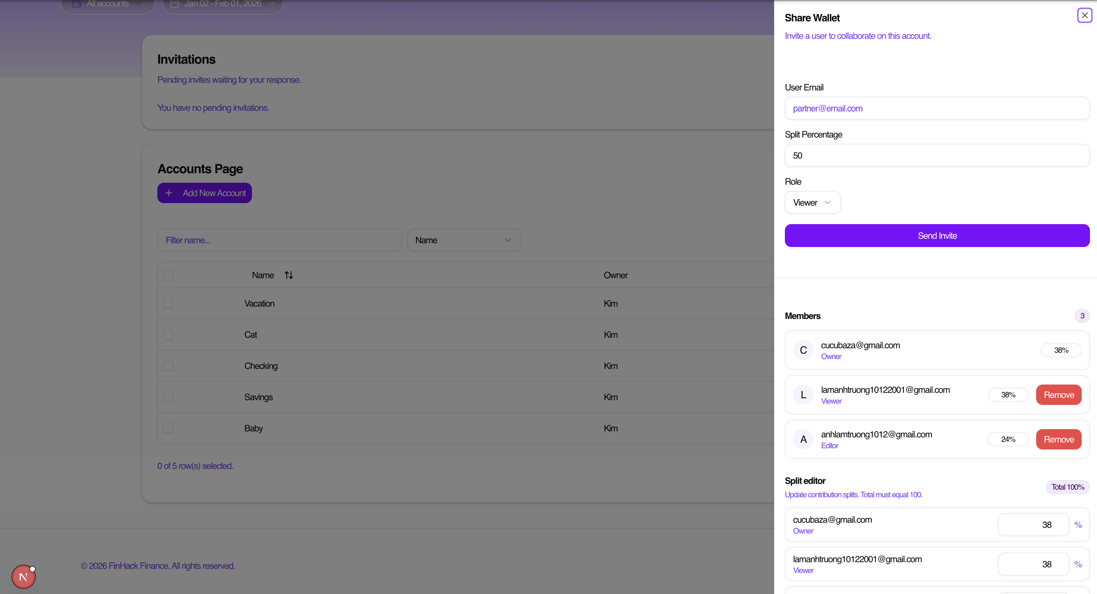
Task: Click the L avatar for lamanhtruong member
Action: pyautogui.click(x=803, y=395)
